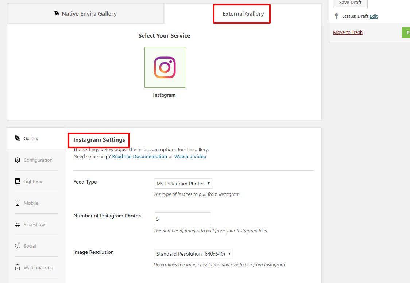Image resolution: width=410 pixels, height=283 pixels.
Task: Click 'The number of images to pull' description
Action: click(211, 231)
